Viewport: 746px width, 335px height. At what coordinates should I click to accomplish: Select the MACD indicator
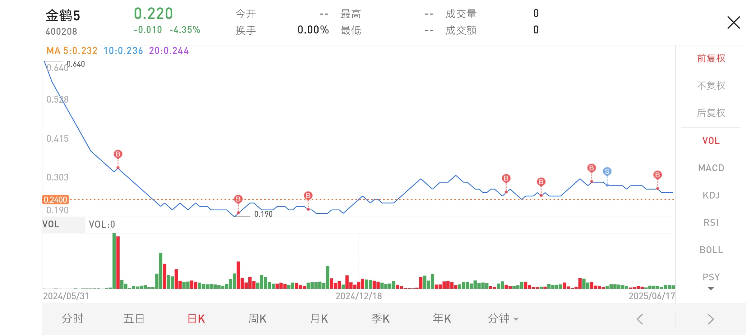coord(711,168)
